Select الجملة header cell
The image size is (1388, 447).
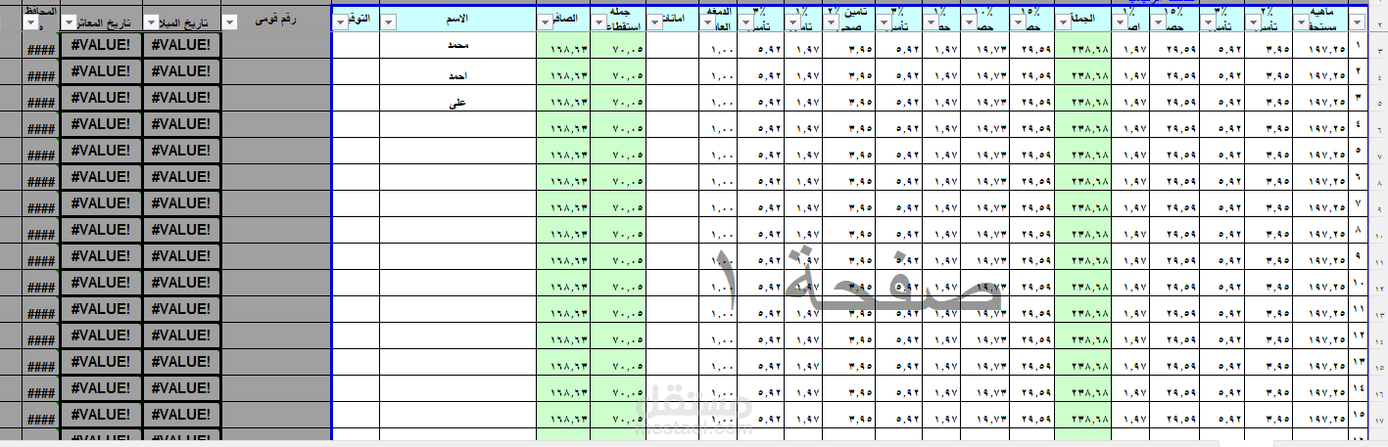(1083, 18)
